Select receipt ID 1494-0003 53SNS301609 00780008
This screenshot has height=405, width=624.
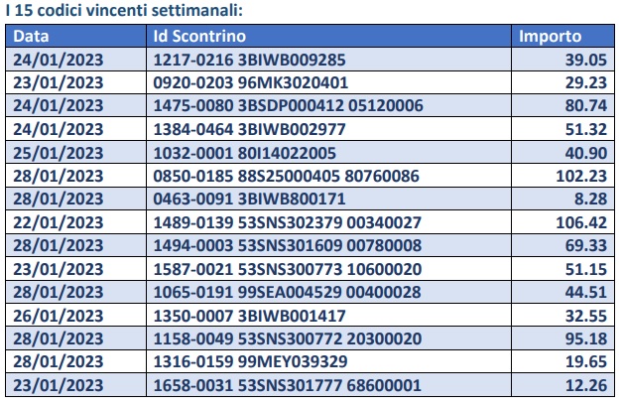(x=288, y=245)
